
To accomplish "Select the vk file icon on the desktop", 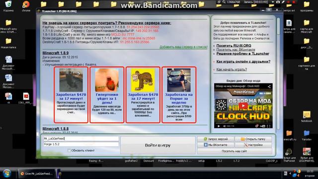I will 8,98.
